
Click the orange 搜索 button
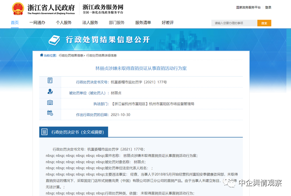(264, 23)
